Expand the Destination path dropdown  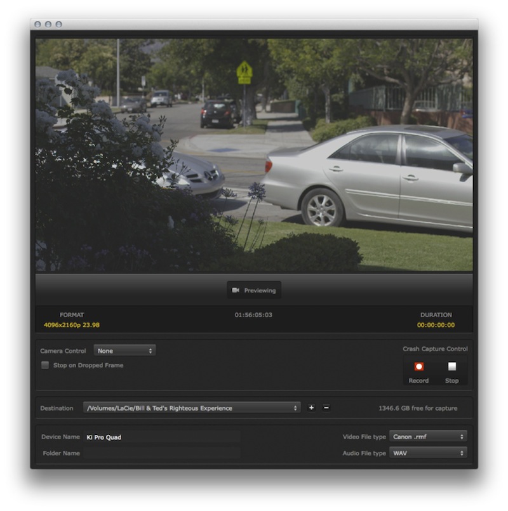191,408
